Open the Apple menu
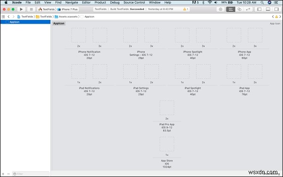This screenshot has height=177, width=283. coord(6,2)
